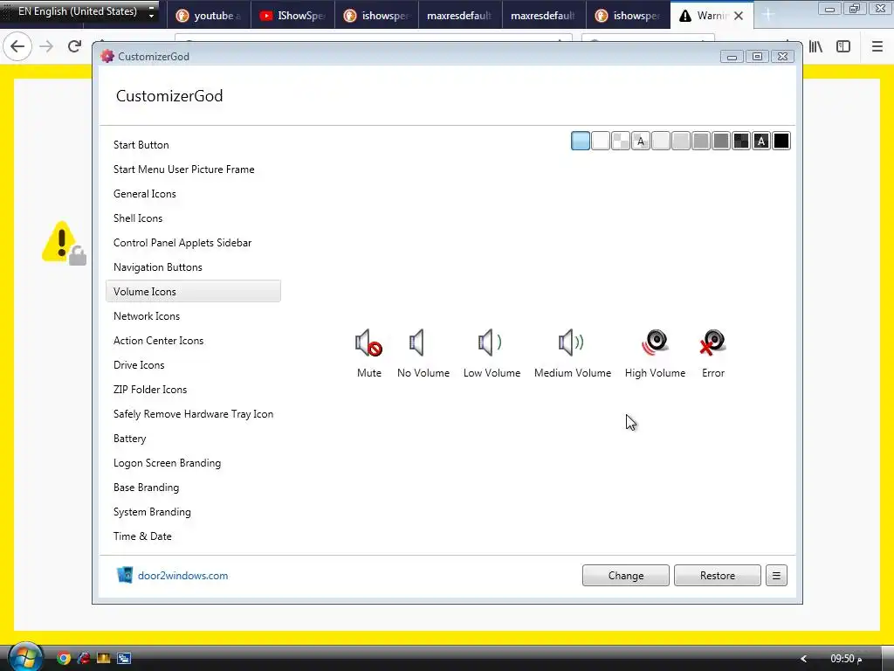Select System Branding category
This screenshot has width=894, height=671.
pyautogui.click(x=193, y=512)
